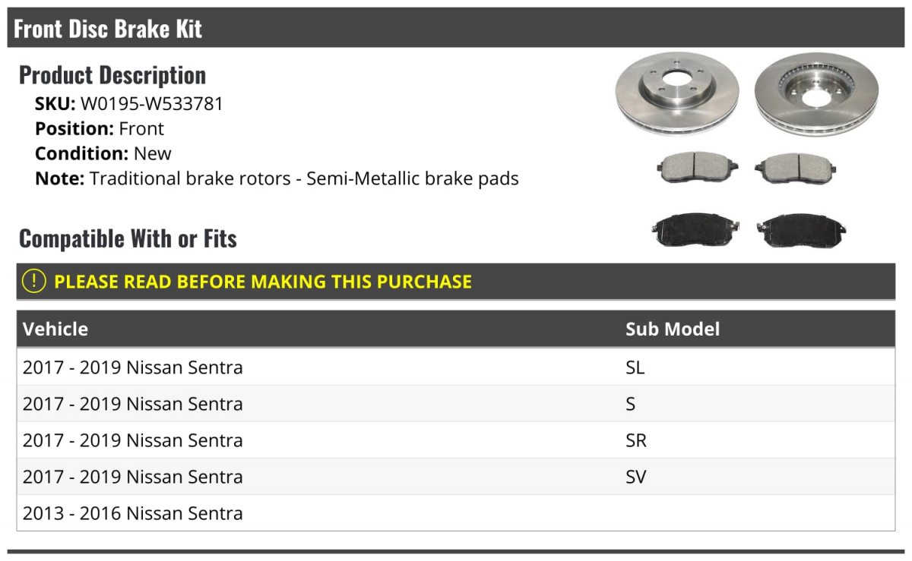Select the 2017 - 2019 Sentra S sub model row
Image resolution: width=912 pixels, height=561 pixels.
(x=456, y=404)
